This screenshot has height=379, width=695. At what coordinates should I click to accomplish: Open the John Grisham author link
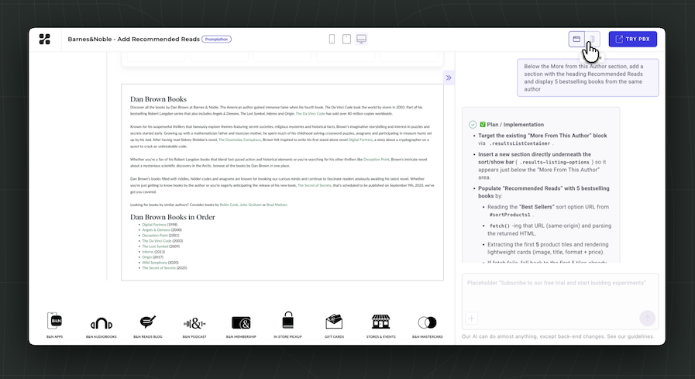[x=250, y=205]
